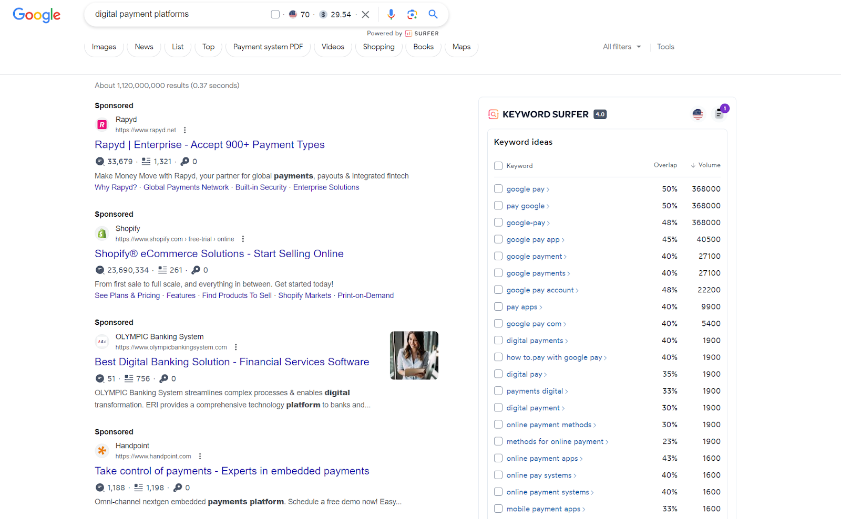Open the All filters dropdown

[622, 47]
